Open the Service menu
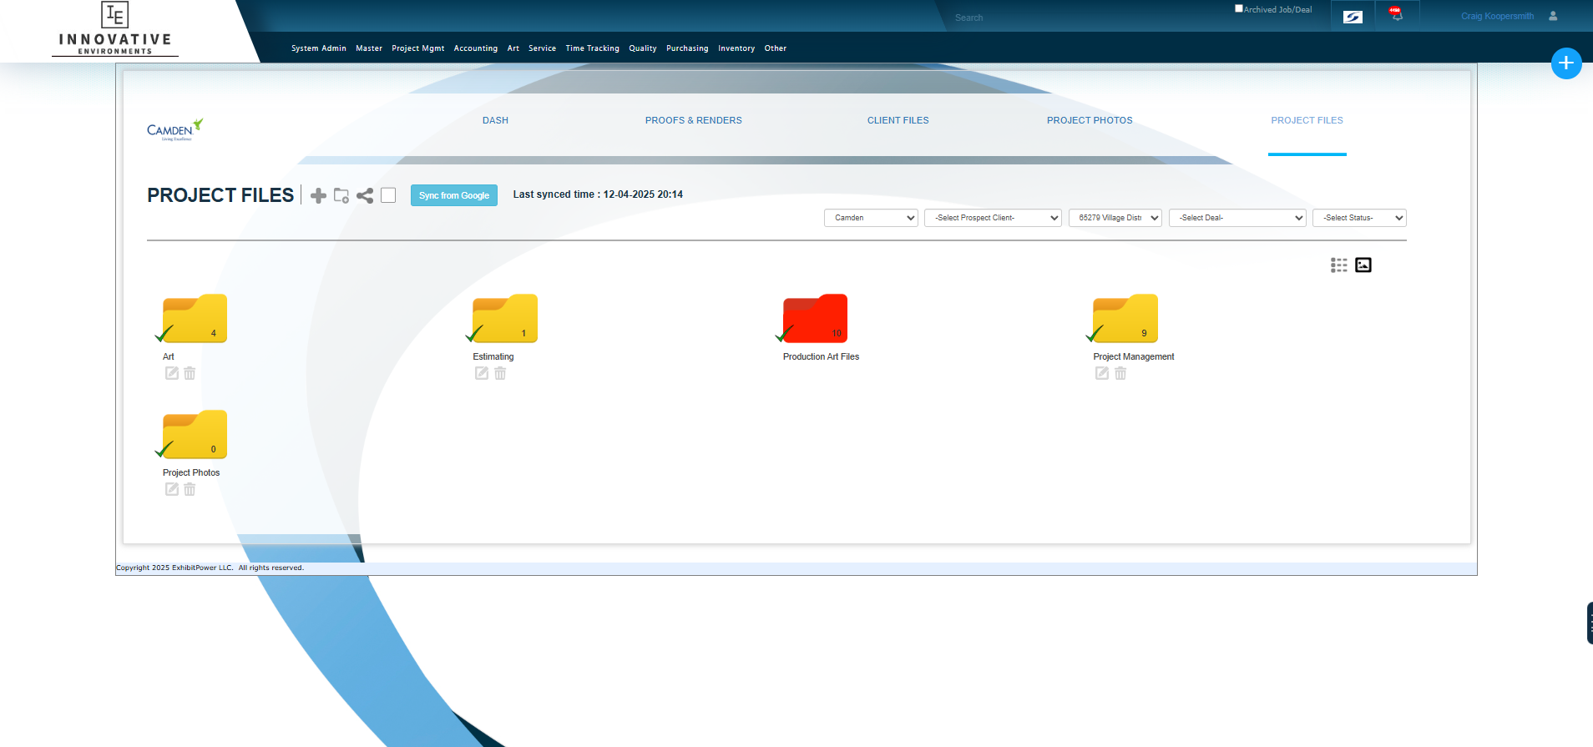Image resolution: width=1593 pixels, height=747 pixels. point(543,48)
